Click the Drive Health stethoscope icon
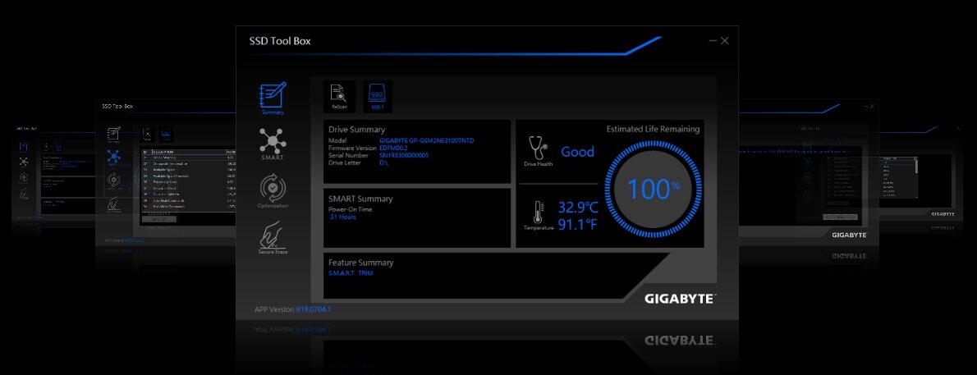Viewport: 977px width, 375px height. point(538,149)
